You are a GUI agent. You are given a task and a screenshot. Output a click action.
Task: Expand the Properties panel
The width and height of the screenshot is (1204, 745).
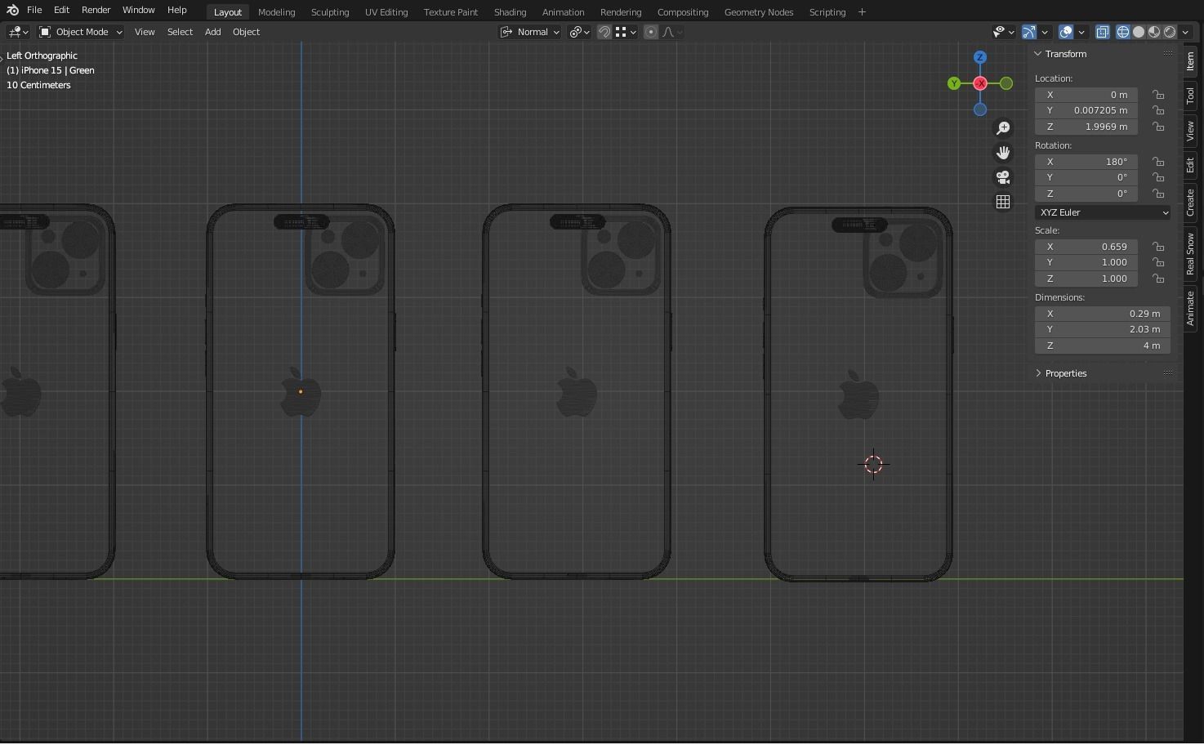pos(1038,373)
